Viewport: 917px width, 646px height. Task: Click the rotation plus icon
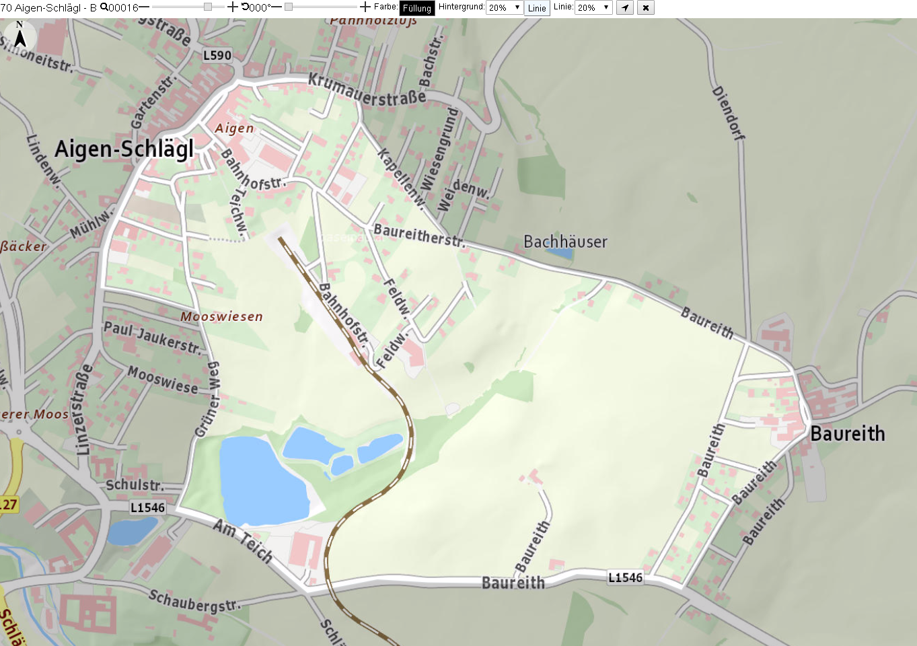click(365, 7)
